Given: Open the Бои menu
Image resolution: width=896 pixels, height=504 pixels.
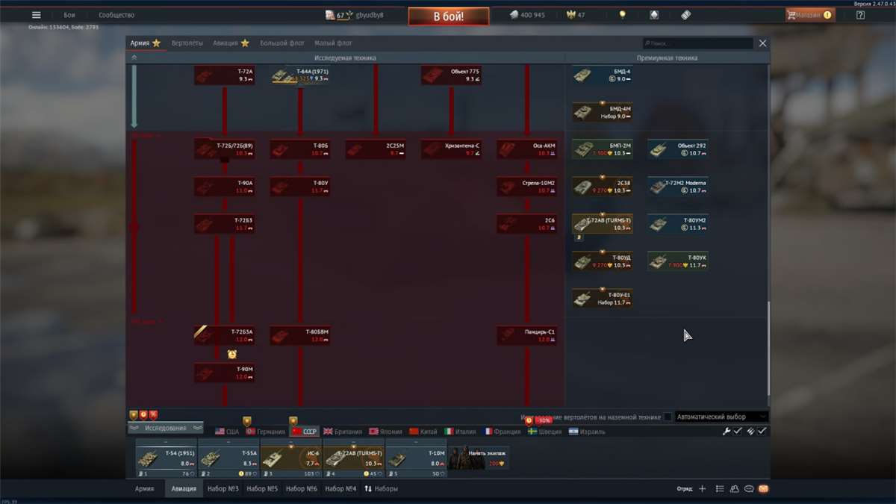Looking at the screenshot, I should [x=69, y=15].
